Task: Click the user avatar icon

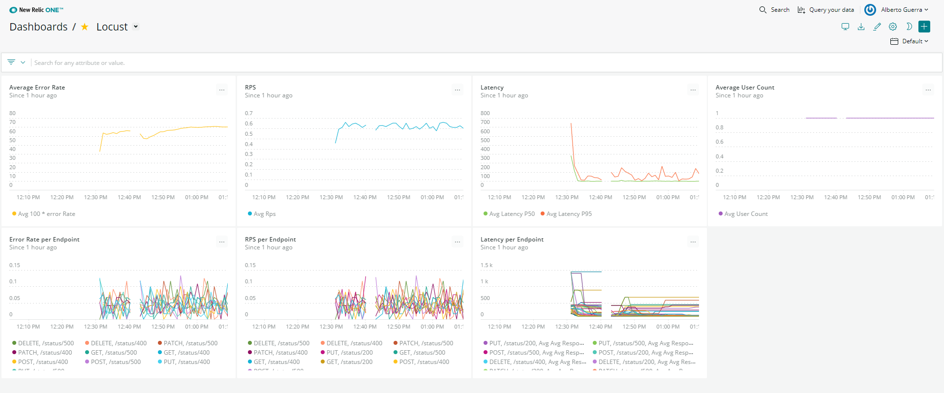Action: point(870,10)
